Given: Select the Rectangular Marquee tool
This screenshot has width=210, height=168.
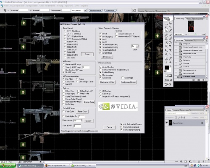Looking at the screenshot, I should 166,23.
